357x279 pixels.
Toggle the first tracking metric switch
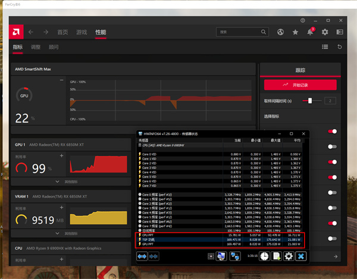pyautogui.click(x=332, y=131)
